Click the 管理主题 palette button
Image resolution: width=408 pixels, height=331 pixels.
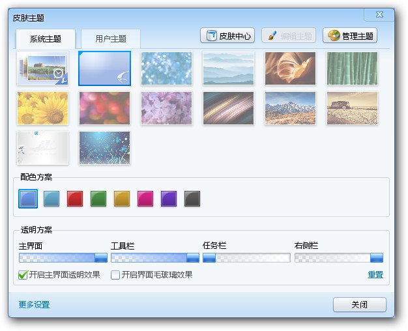click(x=350, y=35)
